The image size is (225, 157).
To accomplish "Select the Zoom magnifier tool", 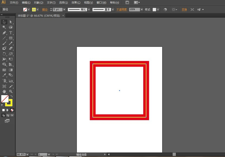I will 11,92.
